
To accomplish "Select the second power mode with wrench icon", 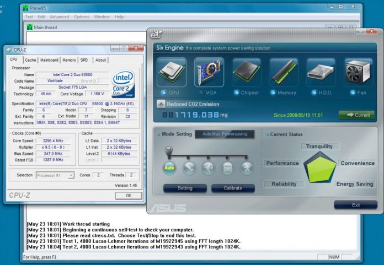I will (189, 168).
